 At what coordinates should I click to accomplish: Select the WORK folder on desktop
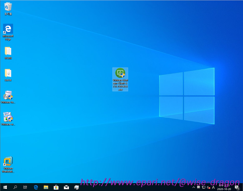coord(8,53)
